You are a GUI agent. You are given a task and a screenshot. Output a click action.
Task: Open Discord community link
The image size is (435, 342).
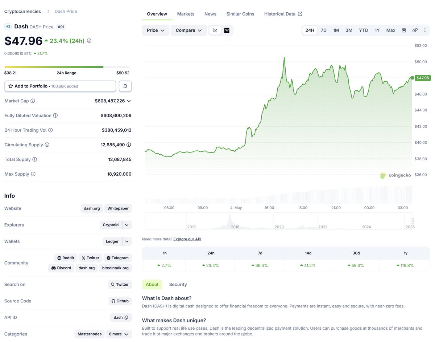click(61, 268)
